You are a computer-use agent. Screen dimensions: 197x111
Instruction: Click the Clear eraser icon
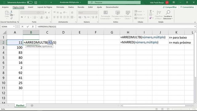click(151, 18)
